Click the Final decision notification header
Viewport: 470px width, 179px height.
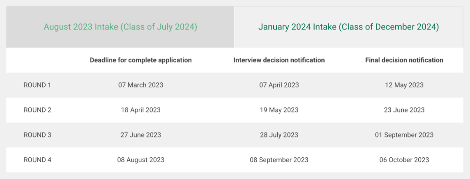tap(404, 60)
